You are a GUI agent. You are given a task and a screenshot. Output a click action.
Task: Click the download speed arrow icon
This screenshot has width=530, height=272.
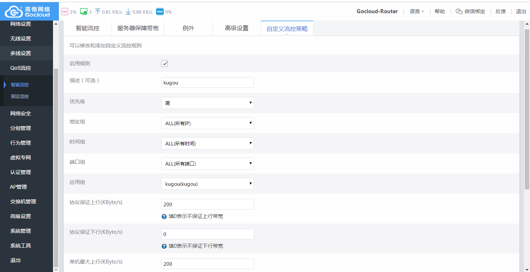click(x=128, y=12)
